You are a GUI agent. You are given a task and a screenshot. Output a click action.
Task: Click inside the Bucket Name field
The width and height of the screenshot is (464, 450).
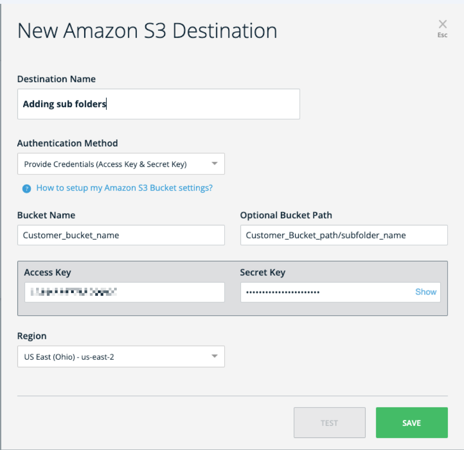tap(121, 235)
